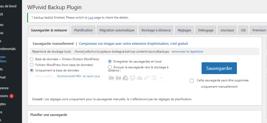Choose the Google Drive storage icon
The image size is (267, 123).
125,78
